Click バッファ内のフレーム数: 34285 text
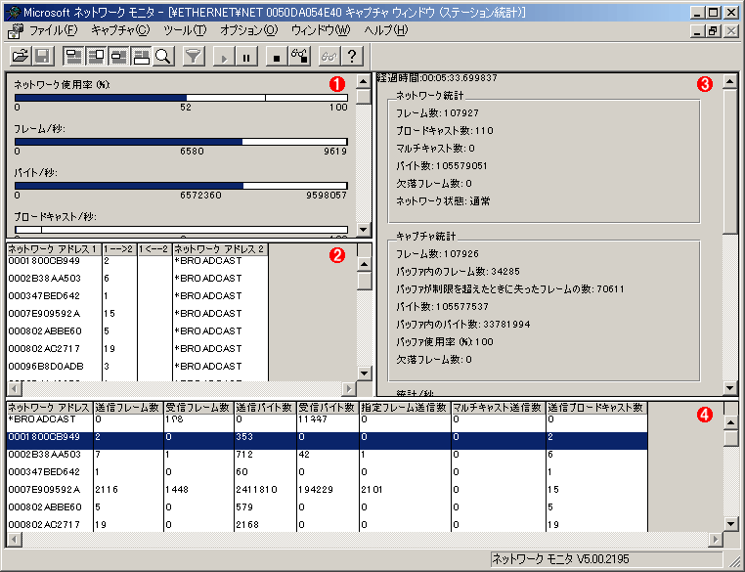This screenshot has width=745, height=572. click(x=458, y=271)
